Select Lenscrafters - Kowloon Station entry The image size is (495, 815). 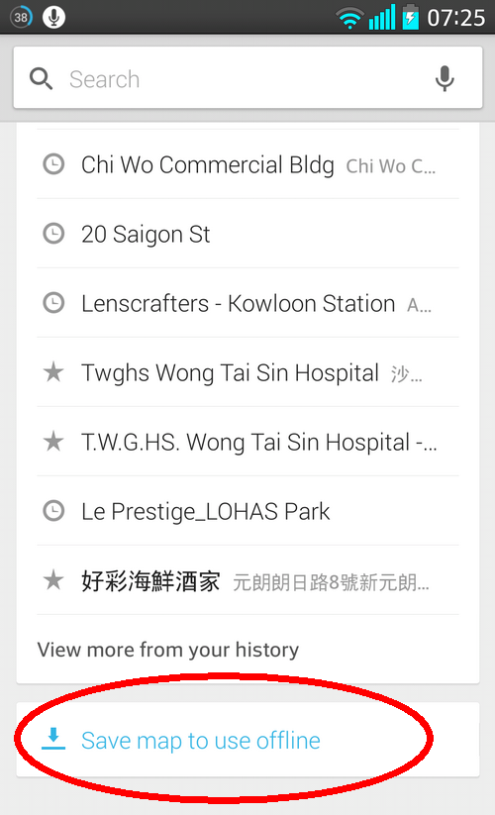tap(247, 303)
